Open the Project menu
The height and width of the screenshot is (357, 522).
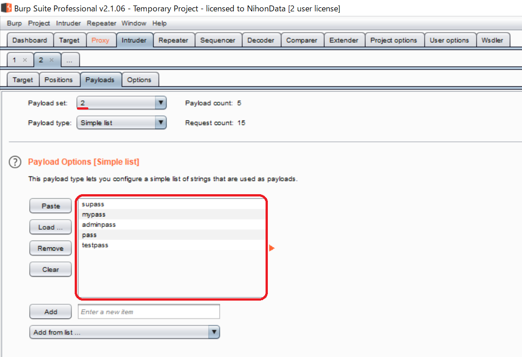[39, 23]
